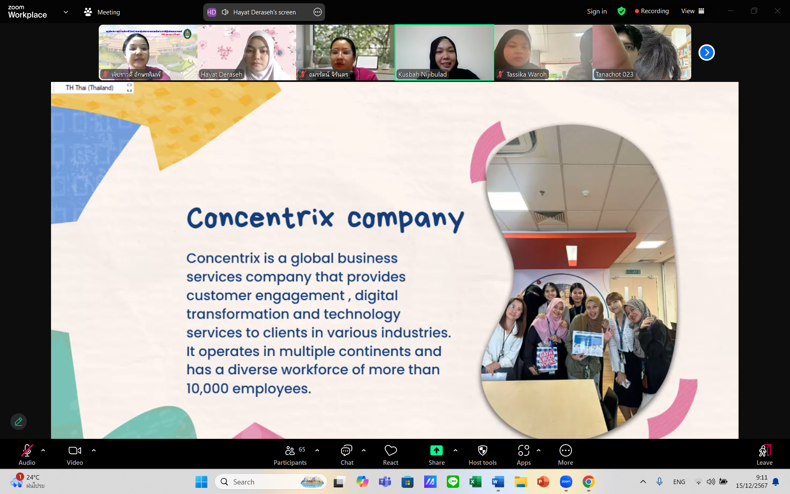The width and height of the screenshot is (790, 494).
Task: Open Windows Start menu
Action: 201,482
